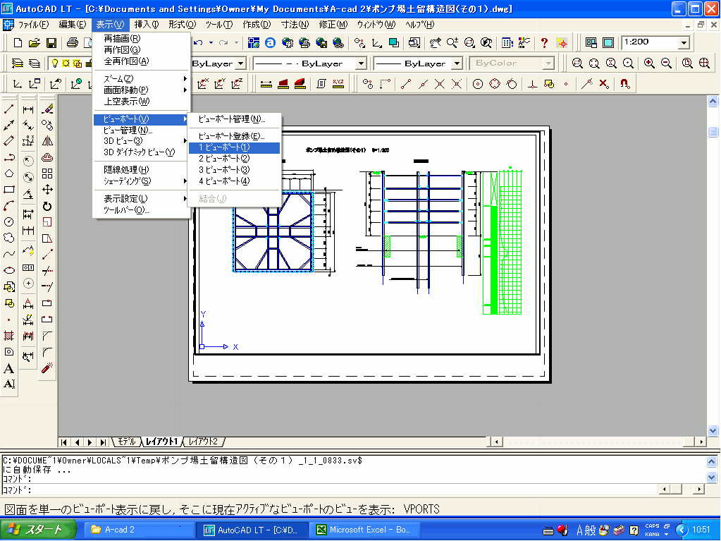Click the Zoom Out magnifier icon
721x541 pixels.
(666, 63)
